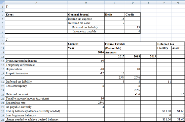Select row 28 header
185x122 pixels.
3,119
